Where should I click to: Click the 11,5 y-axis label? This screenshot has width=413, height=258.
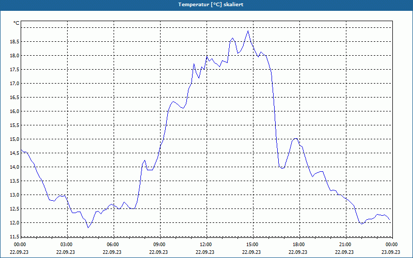14,237
